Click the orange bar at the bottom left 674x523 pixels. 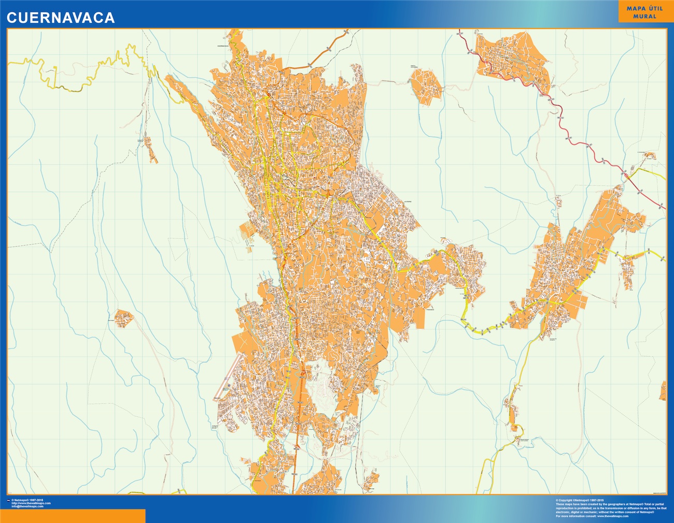pos(73,516)
